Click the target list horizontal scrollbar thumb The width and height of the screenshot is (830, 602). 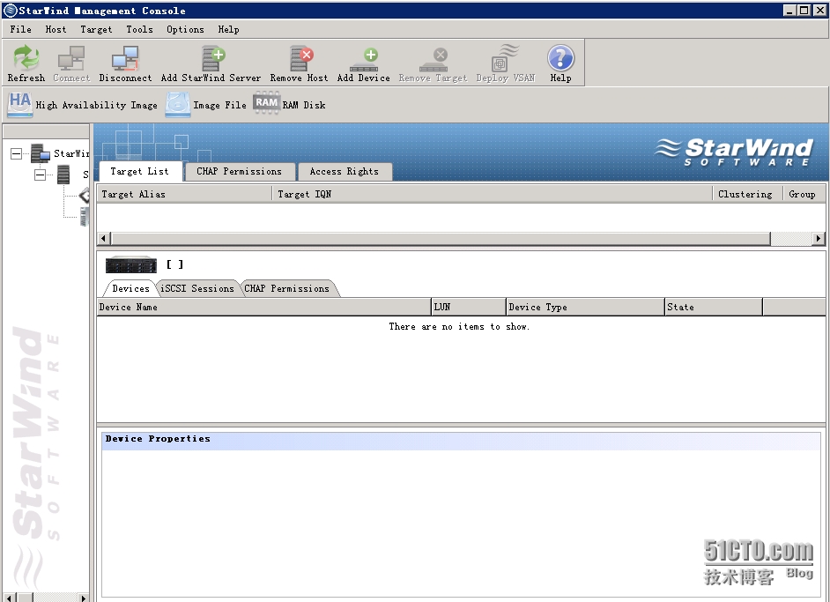(441, 238)
